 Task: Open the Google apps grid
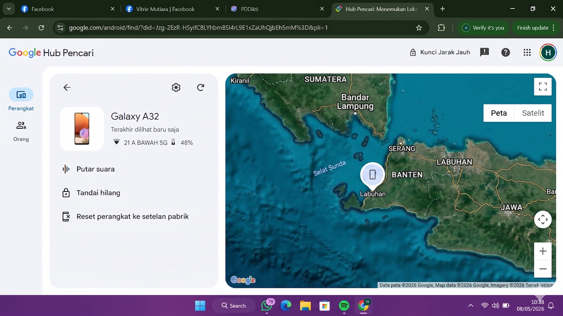pyautogui.click(x=527, y=52)
